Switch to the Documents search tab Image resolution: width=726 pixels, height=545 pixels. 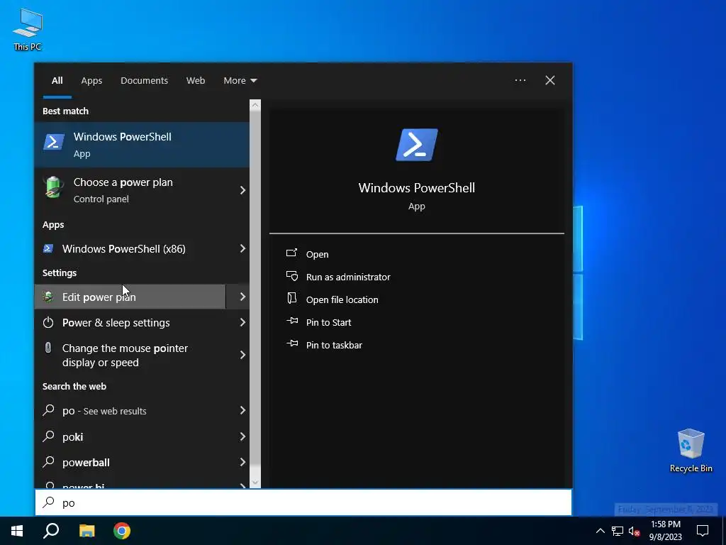click(x=144, y=81)
